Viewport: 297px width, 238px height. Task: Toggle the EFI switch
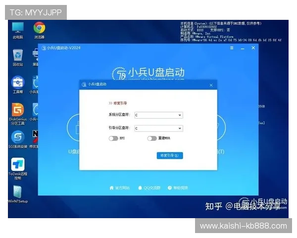pos(113,138)
